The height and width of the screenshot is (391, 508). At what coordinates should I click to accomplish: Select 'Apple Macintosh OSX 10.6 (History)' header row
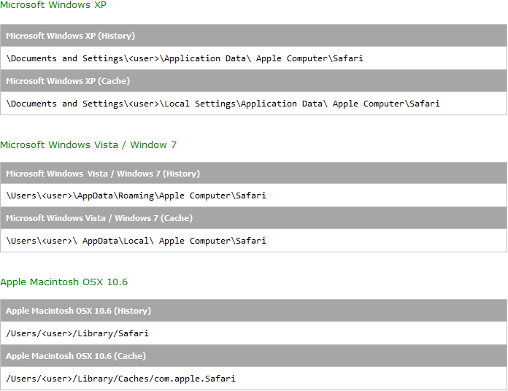point(254,311)
